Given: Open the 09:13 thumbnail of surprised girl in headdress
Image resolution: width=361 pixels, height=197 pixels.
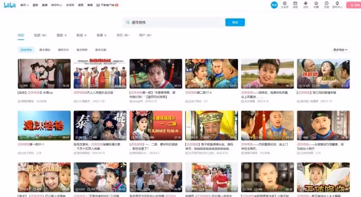Looking at the screenshot, I should coord(156,74).
